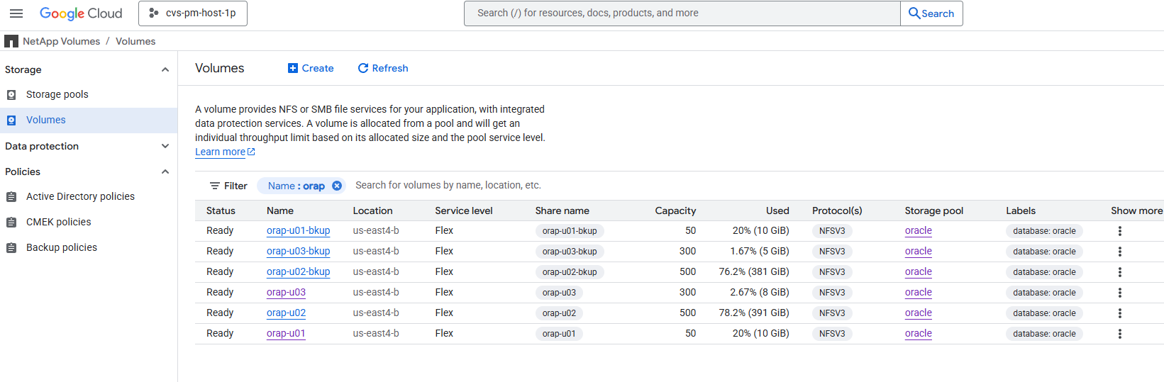This screenshot has height=382, width=1164.
Task: Open the three-dot menu for the orap-u01 row
Action: tap(1119, 334)
